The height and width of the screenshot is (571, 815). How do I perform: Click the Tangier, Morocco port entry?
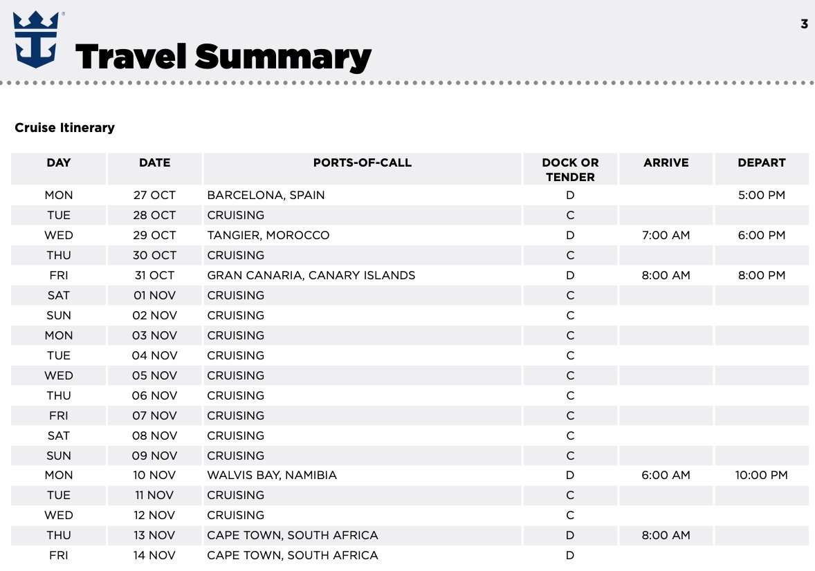[268, 235]
